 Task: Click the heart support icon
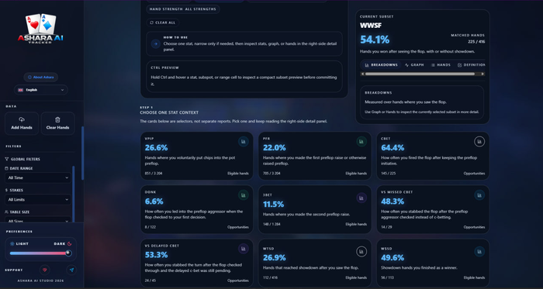coord(44,270)
